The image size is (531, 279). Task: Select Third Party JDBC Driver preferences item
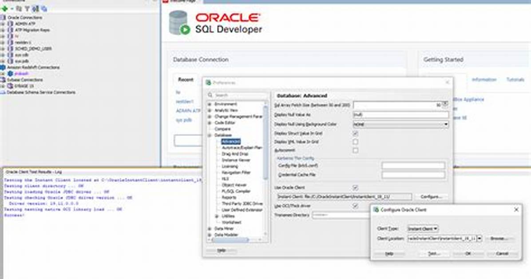coord(242,204)
